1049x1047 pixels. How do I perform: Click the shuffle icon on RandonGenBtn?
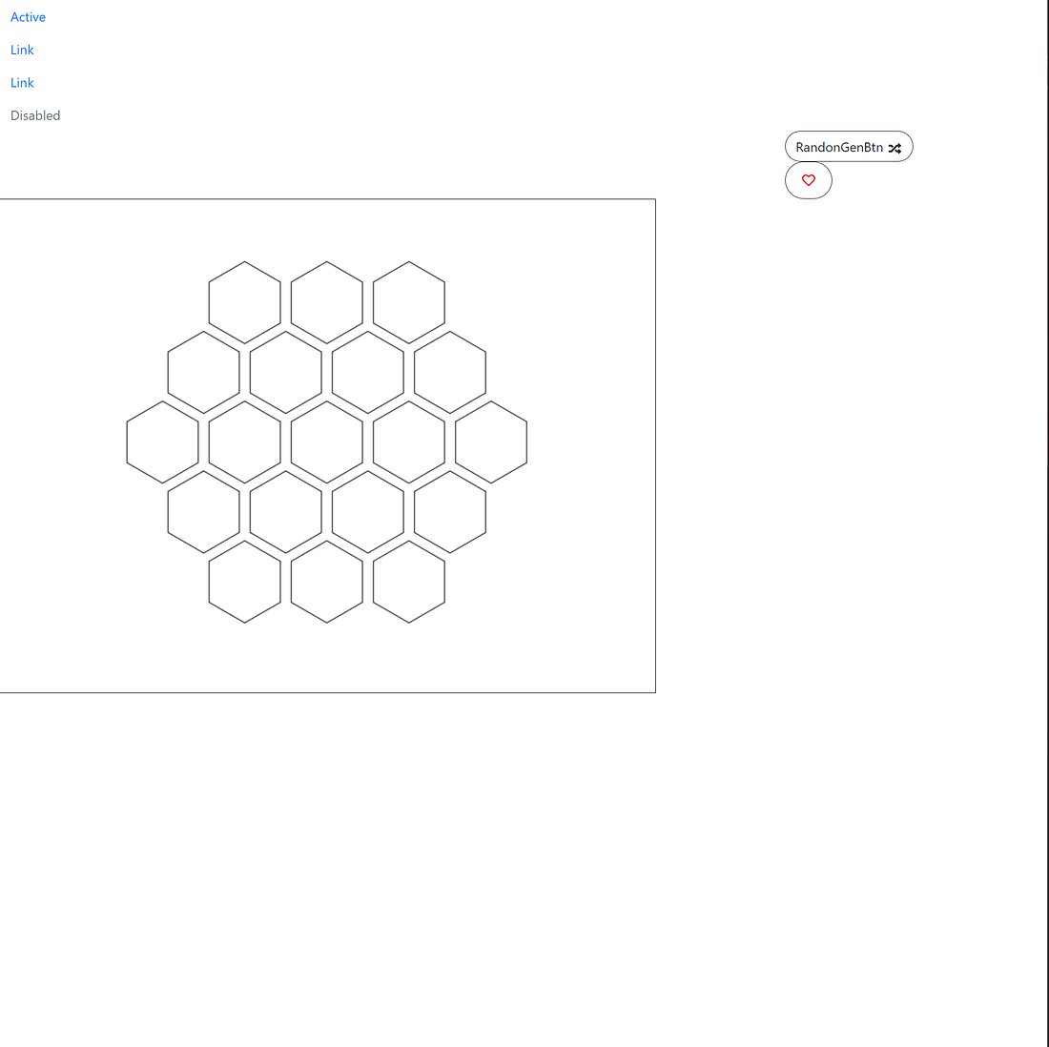895,148
